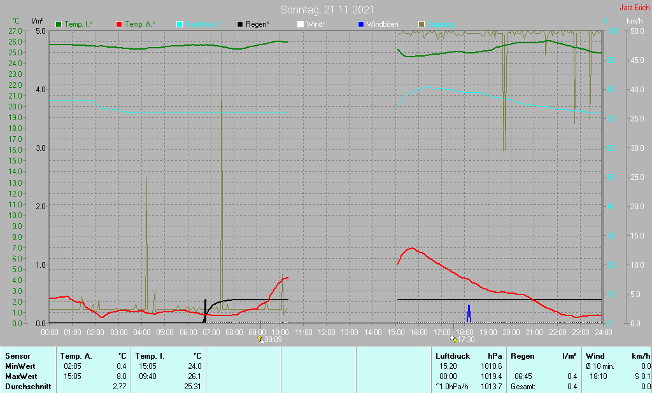Image resolution: width=652 pixels, height=393 pixels.
Task: Click the 12:00 label on the time axis
Action: (327, 333)
